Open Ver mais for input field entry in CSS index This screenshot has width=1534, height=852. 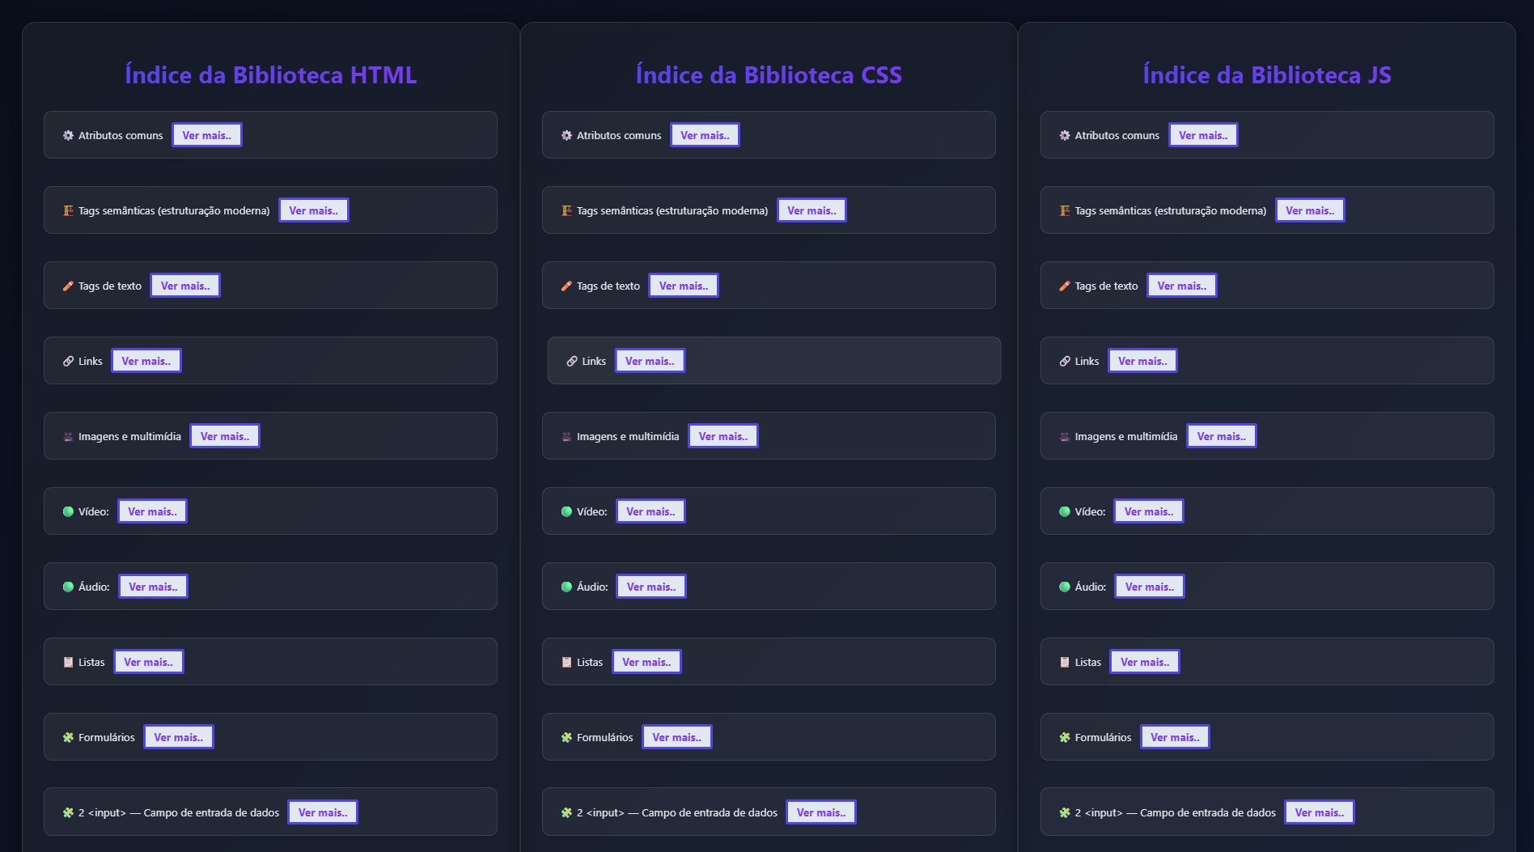[821, 812]
